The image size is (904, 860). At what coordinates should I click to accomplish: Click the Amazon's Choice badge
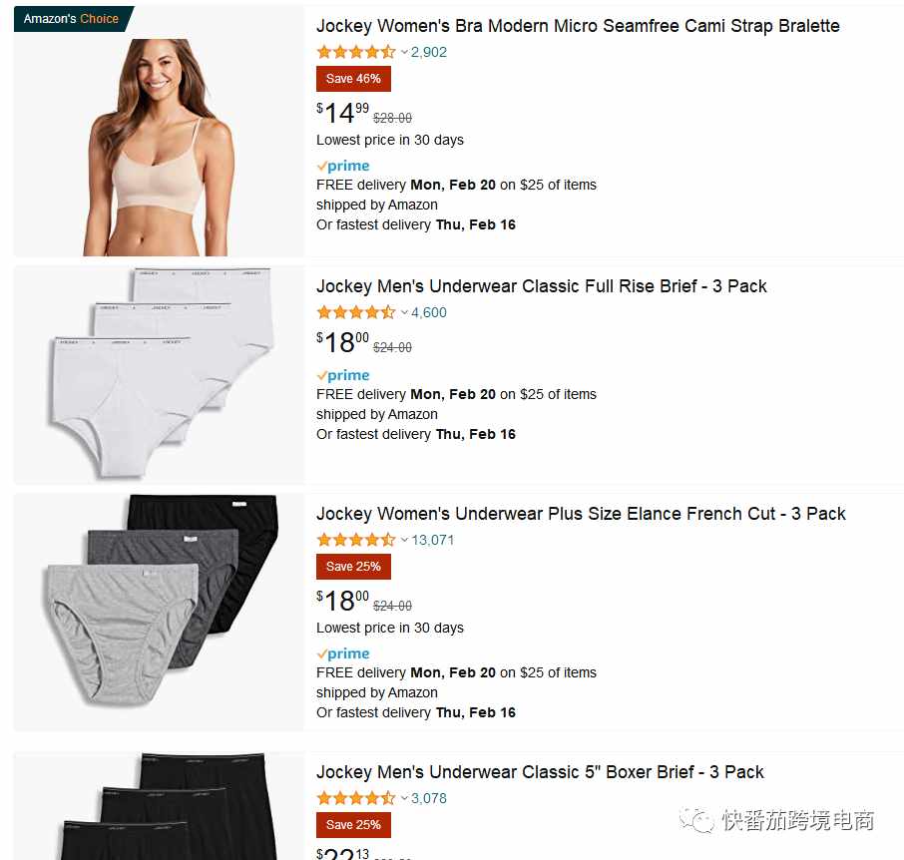tap(73, 18)
